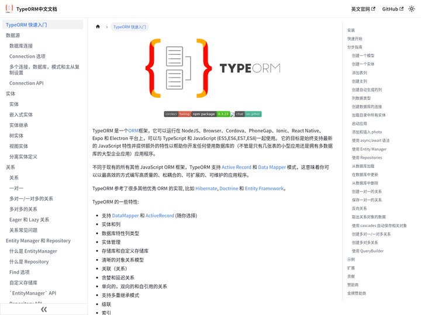Toggle the light/dark theme sun icon
The width and height of the screenshot is (421, 315).
(x=411, y=9)
